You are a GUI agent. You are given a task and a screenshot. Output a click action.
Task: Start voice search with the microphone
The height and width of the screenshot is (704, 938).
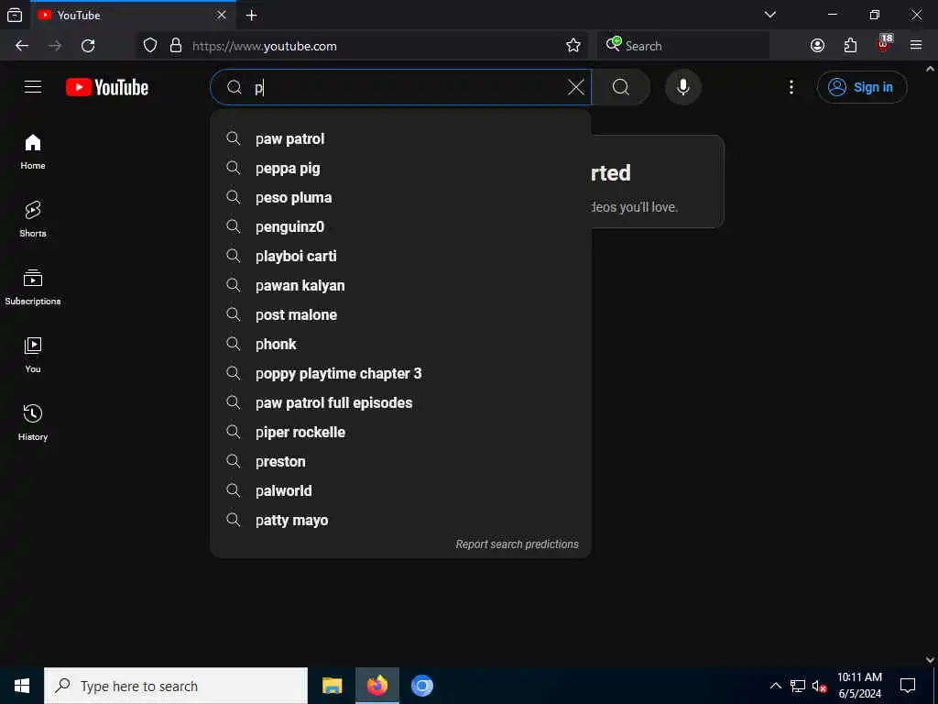[x=683, y=87]
